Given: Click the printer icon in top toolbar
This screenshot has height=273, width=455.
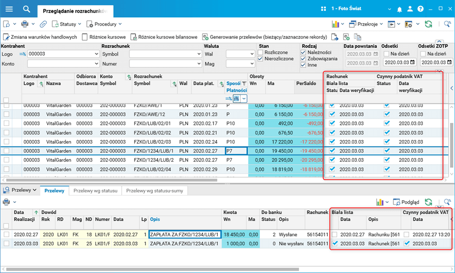Looking at the screenshot, I should [x=25, y=24].
